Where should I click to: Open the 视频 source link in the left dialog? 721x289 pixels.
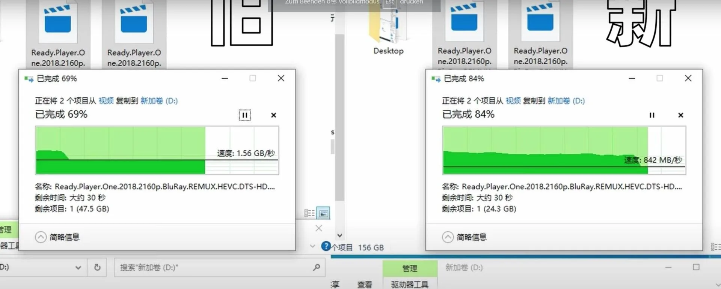tap(106, 100)
